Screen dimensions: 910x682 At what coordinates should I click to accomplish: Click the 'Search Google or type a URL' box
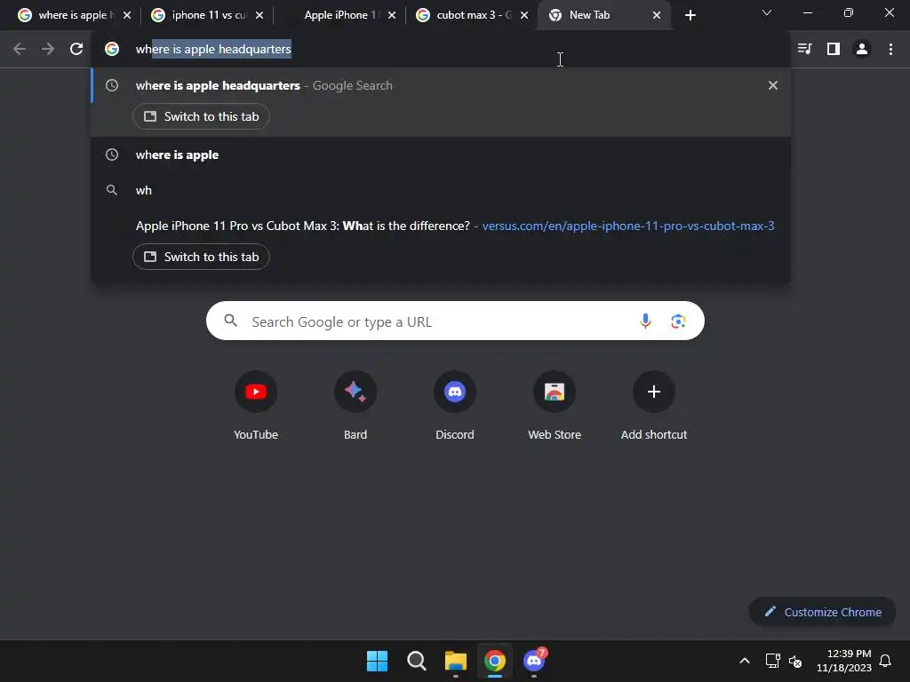point(455,321)
